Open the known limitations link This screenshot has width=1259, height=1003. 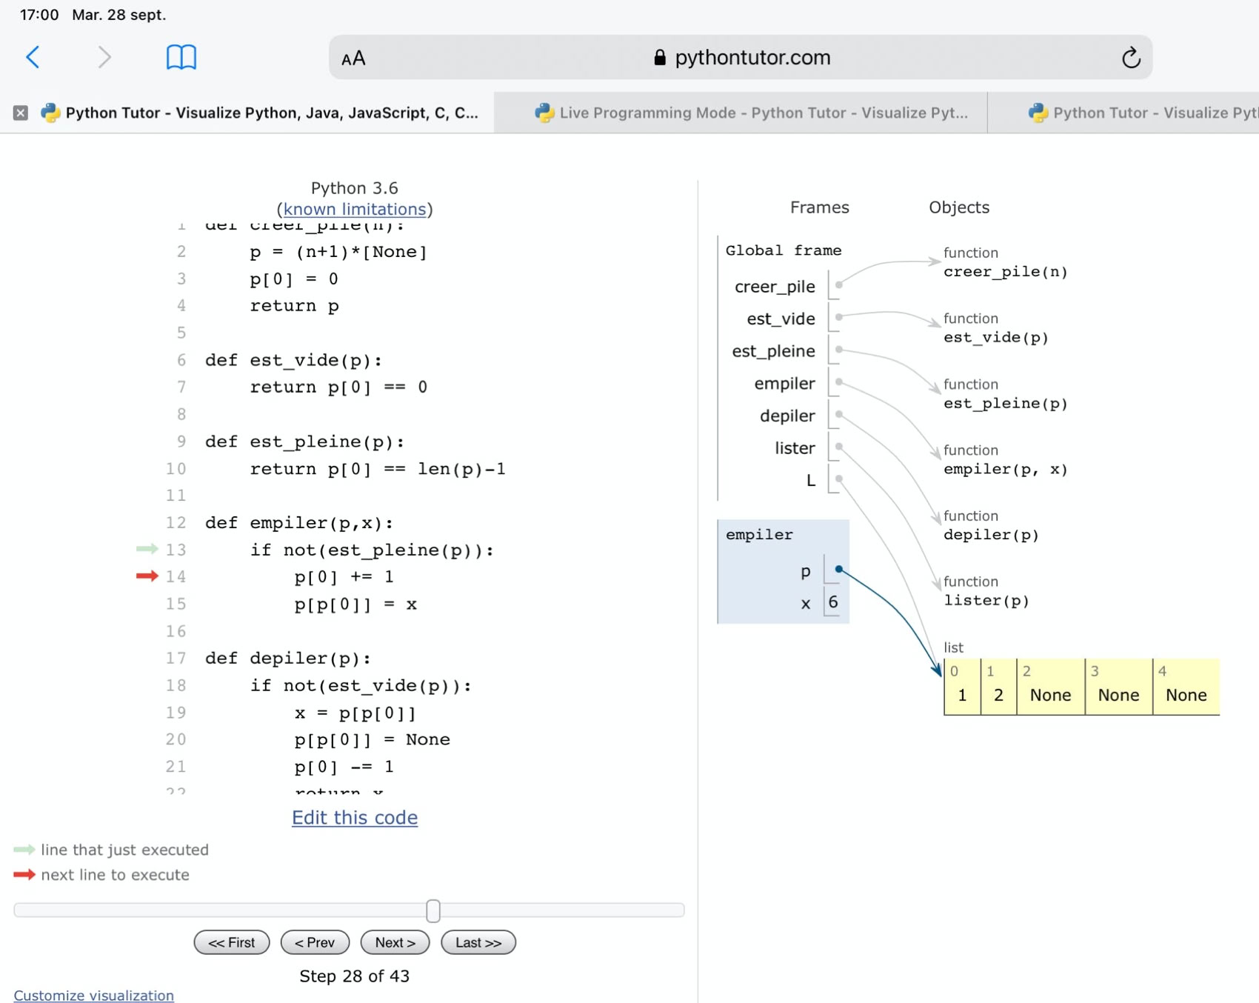(355, 210)
